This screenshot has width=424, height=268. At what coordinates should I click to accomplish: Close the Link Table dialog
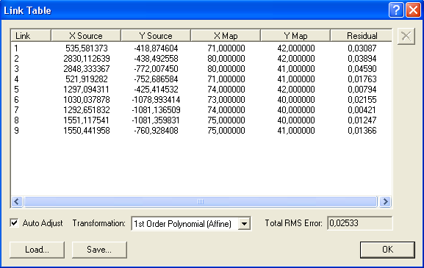tap(413, 10)
